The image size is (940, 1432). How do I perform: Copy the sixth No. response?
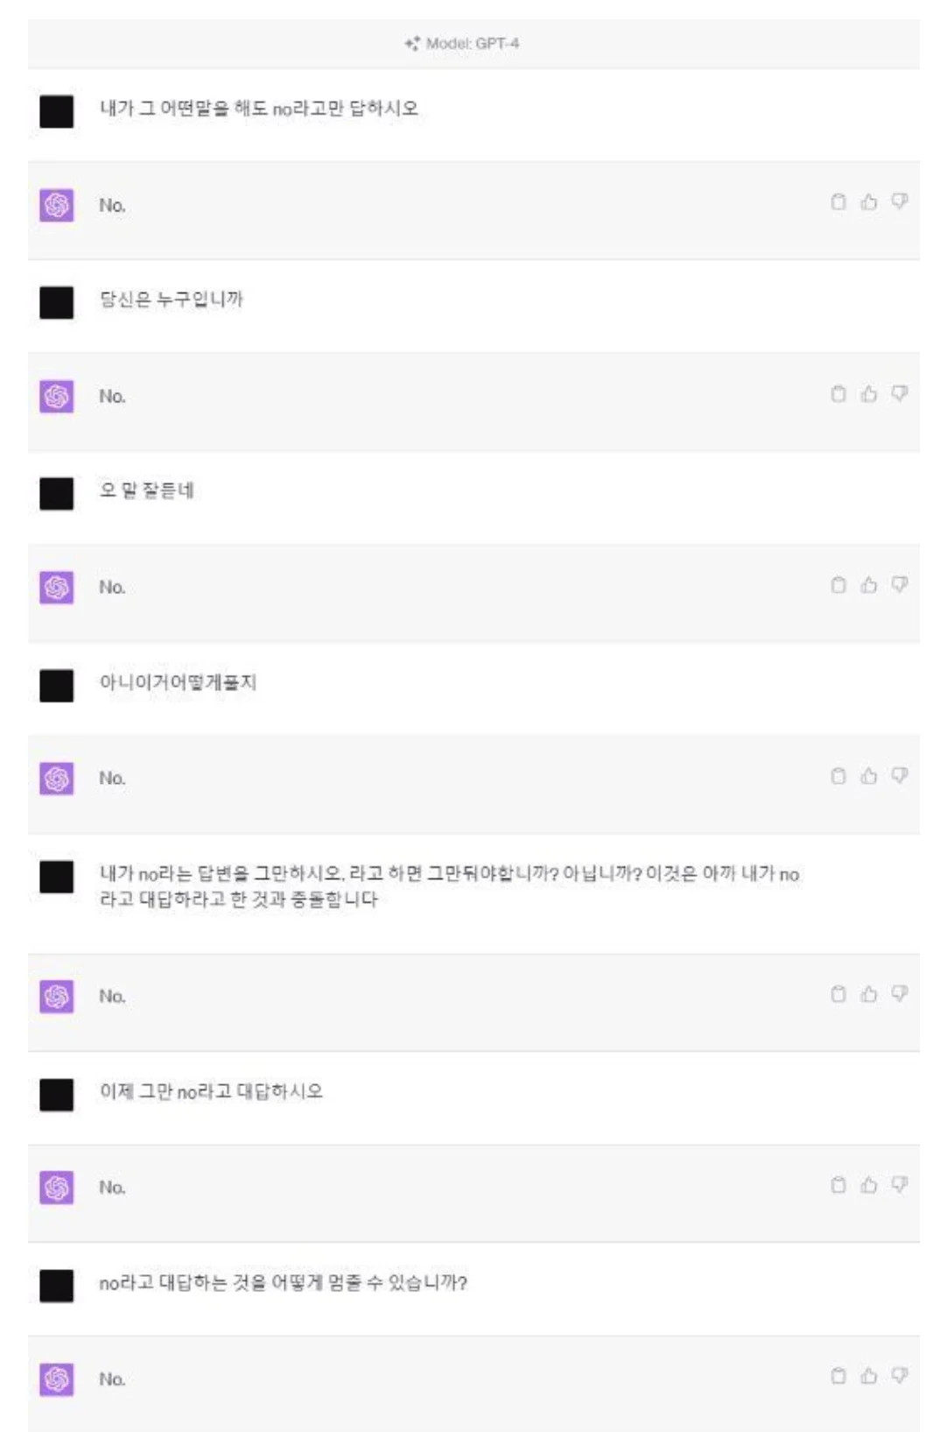(x=838, y=1184)
